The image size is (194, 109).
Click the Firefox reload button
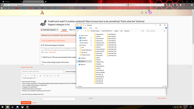(x=126, y=5)
